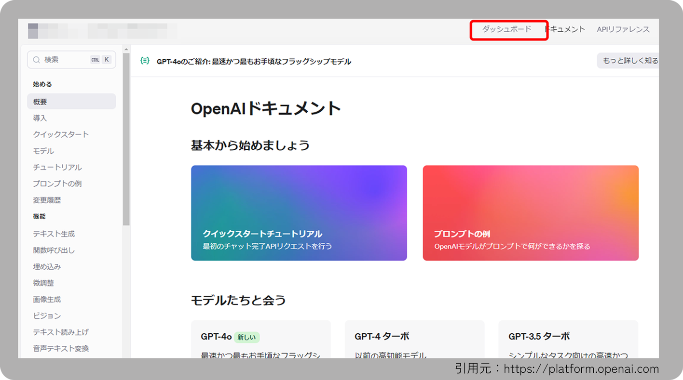683x380 pixels.
Task: Click the 始める section heading
Action: pyautogui.click(x=42, y=84)
